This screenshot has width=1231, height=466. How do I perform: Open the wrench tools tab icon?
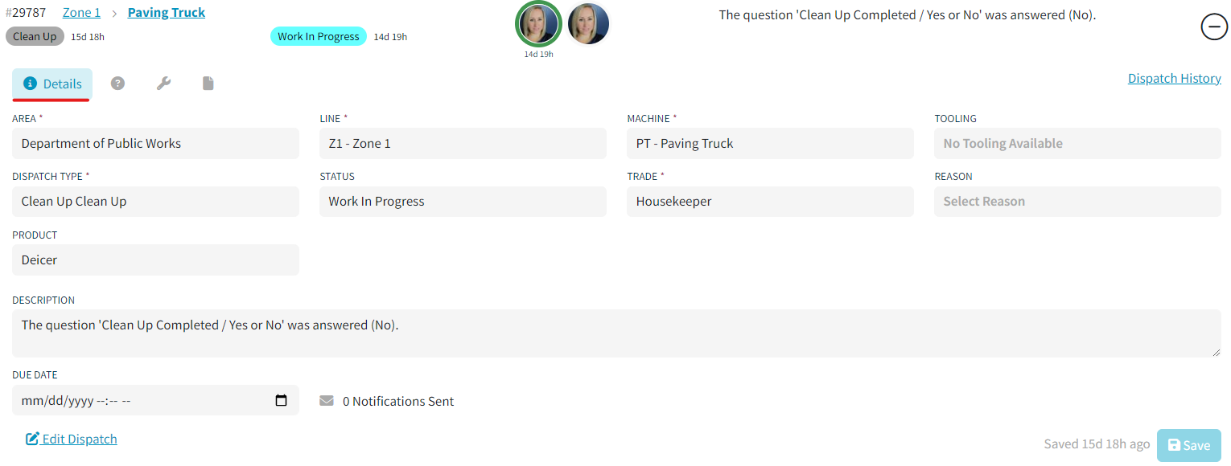163,83
